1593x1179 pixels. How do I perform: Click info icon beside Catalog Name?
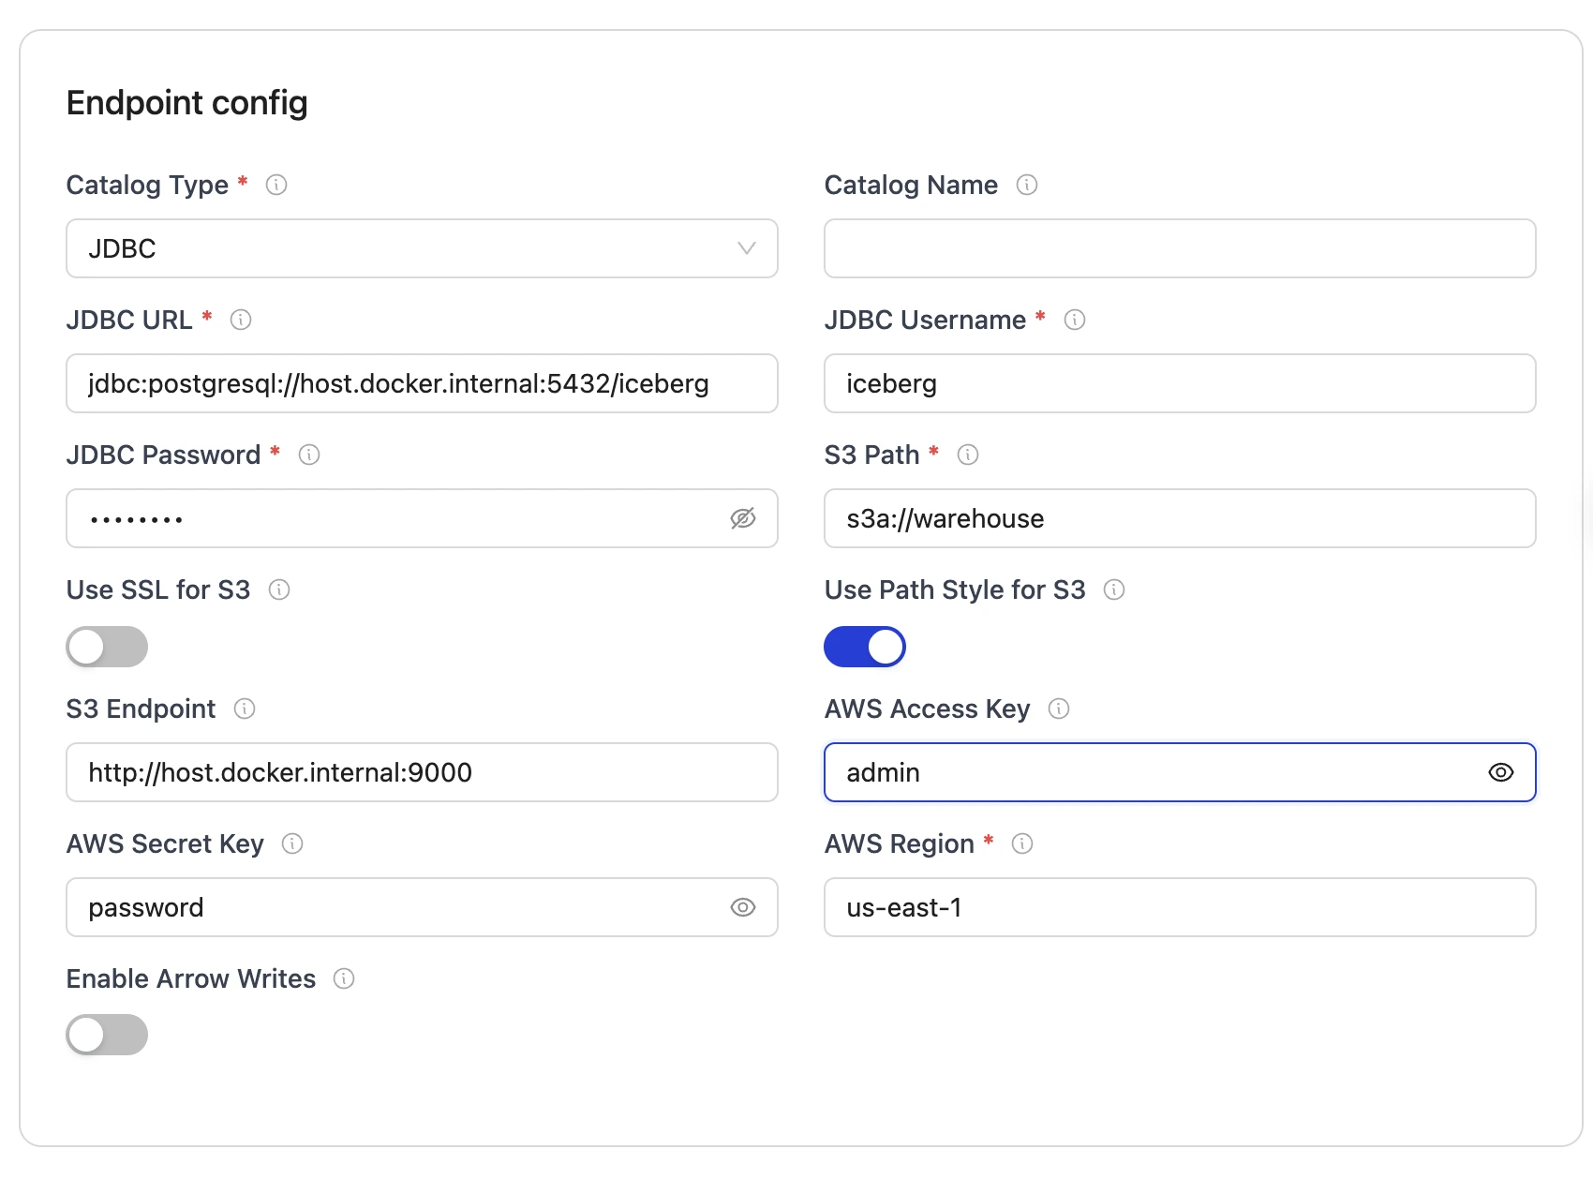1027,185
